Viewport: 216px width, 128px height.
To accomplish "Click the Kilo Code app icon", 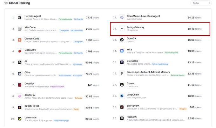I will [x=20, y=29].
